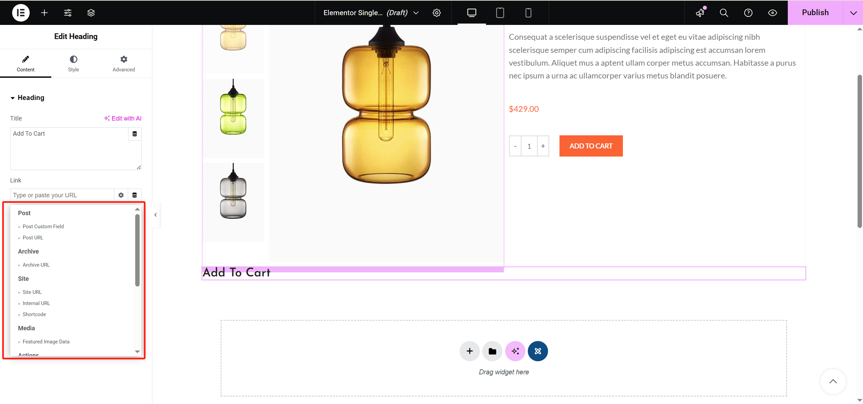Click the orange ADD TO CART button
Image resolution: width=863 pixels, height=404 pixels.
pos(591,146)
